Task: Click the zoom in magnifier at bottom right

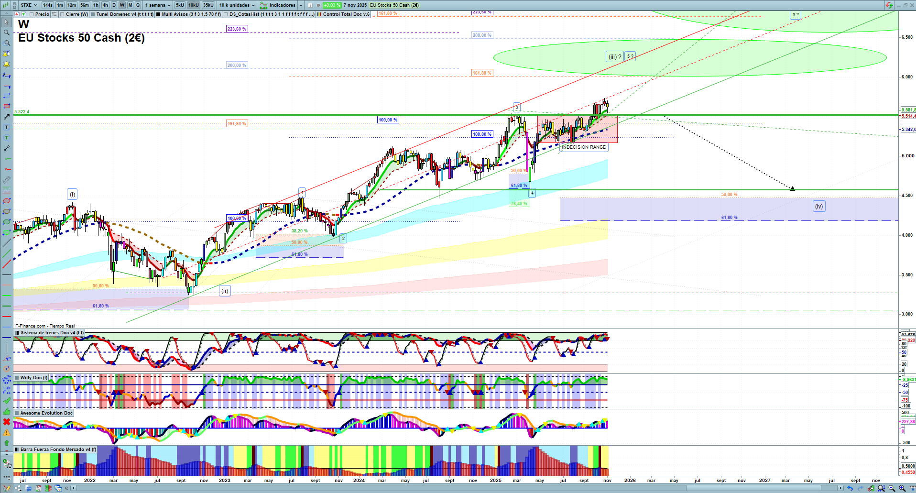Action: [902, 488]
